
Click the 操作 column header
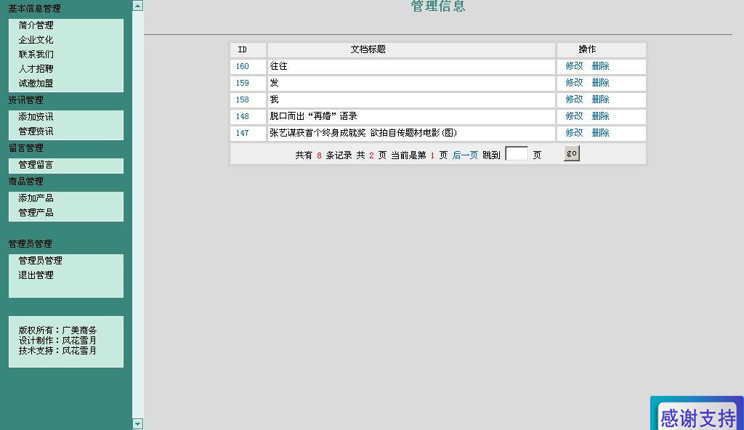tap(587, 49)
